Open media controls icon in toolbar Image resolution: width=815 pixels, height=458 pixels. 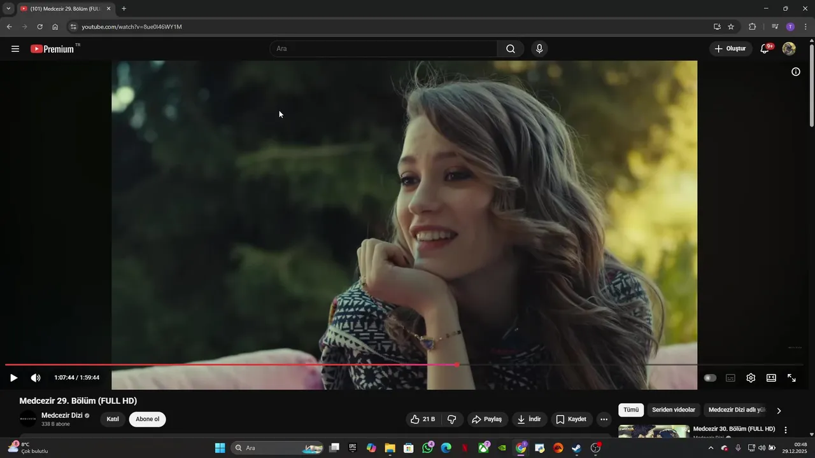pos(775,27)
